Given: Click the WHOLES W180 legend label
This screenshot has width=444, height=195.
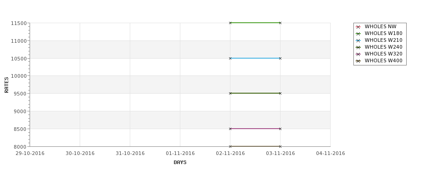Looking at the screenshot, I should click(383, 33).
